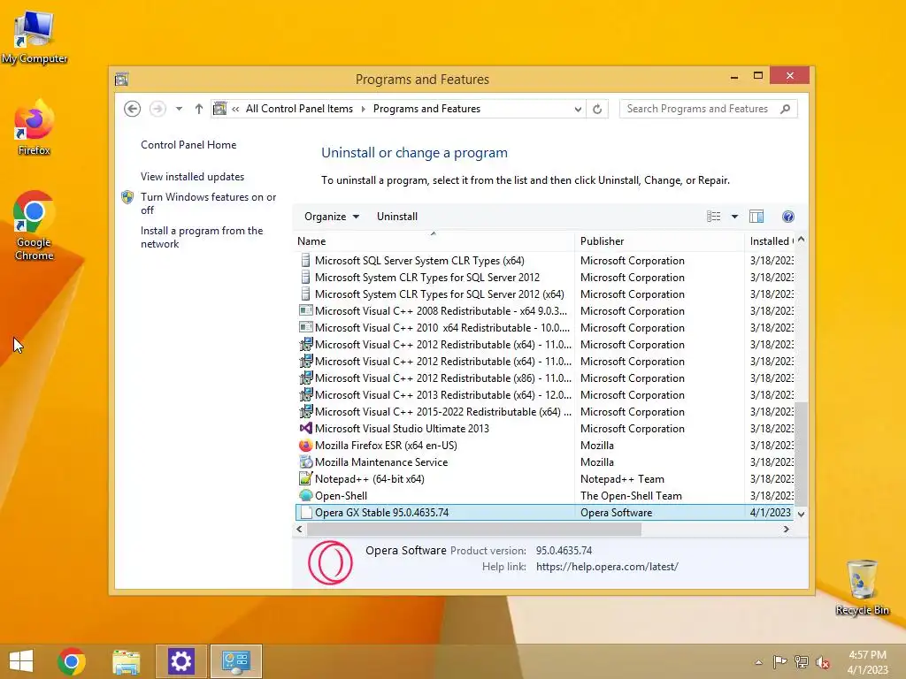The width and height of the screenshot is (906, 679).
Task: Click the Uninstall button
Action: click(397, 217)
